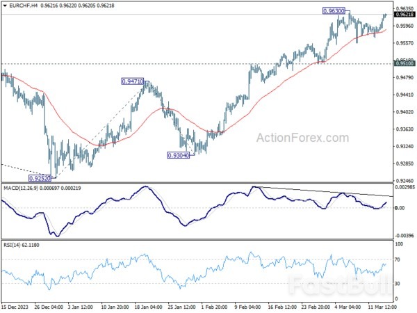Click the 26 Dec 04:00 time label
This screenshot has height=313, width=417.
pyautogui.click(x=49, y=307)
